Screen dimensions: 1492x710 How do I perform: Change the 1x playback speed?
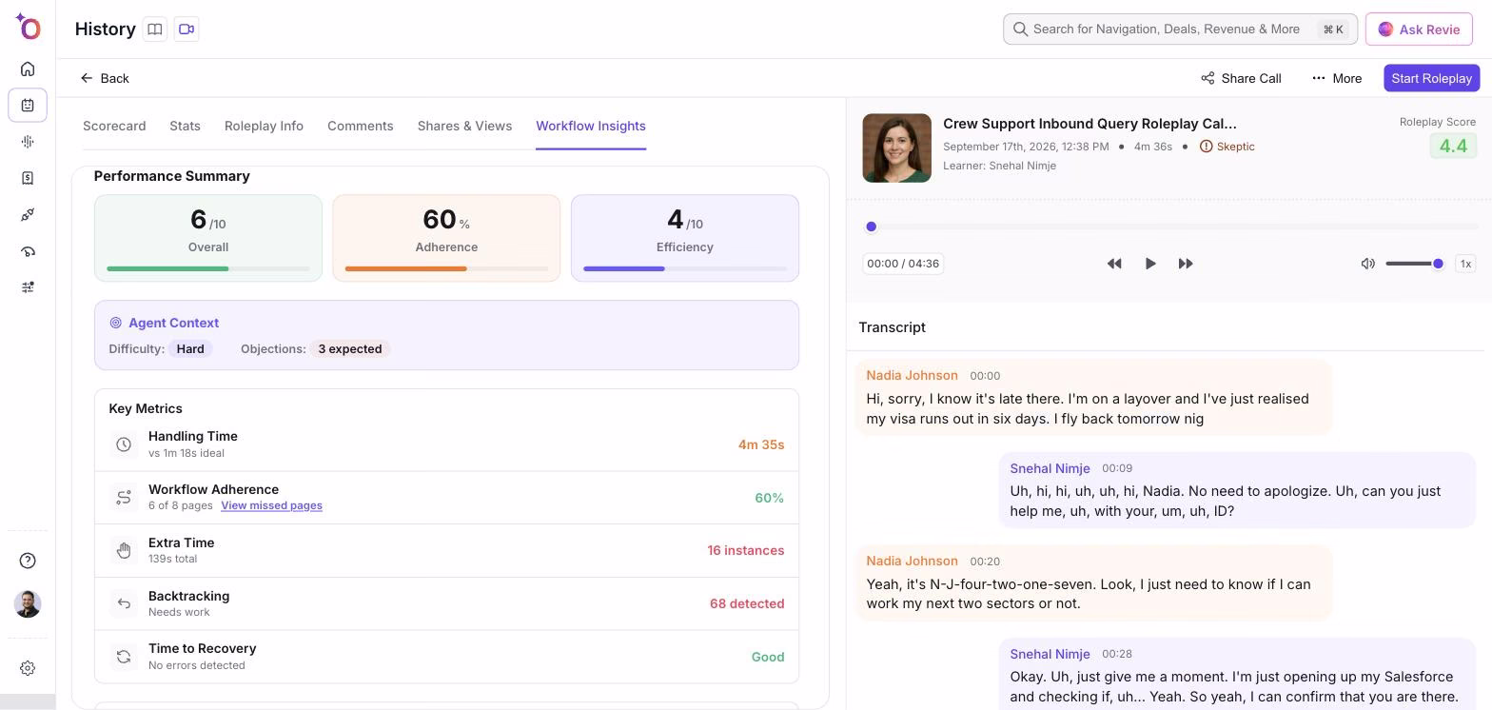pos(1465,264)
